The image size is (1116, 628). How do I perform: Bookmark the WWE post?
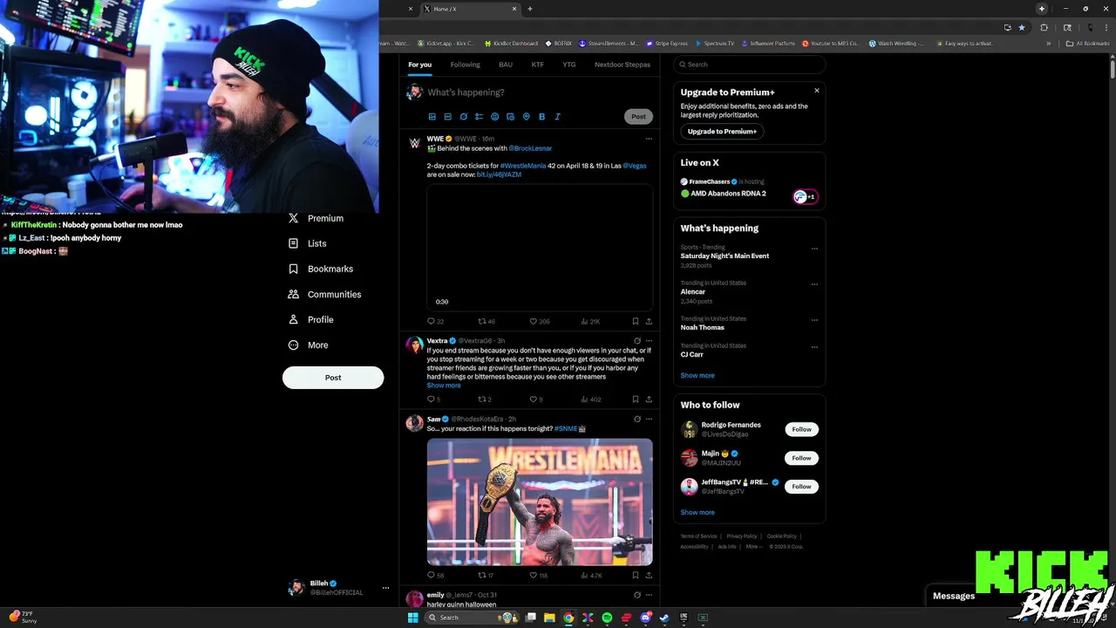pyautogui.click(x=636, y=322)
